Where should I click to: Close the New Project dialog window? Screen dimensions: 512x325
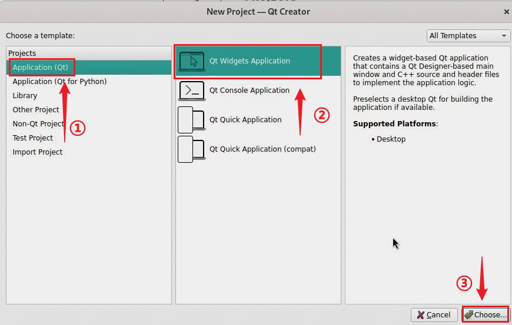(506, 12)
